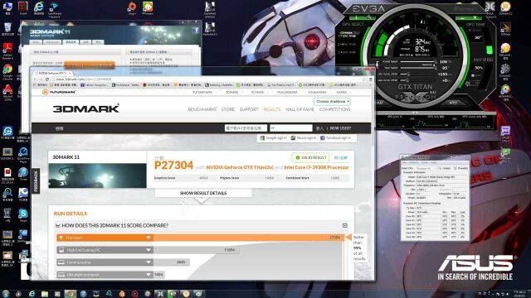
Task: Switch to EVGA Precision X taskbar button
Action: [x=160, y=294]
